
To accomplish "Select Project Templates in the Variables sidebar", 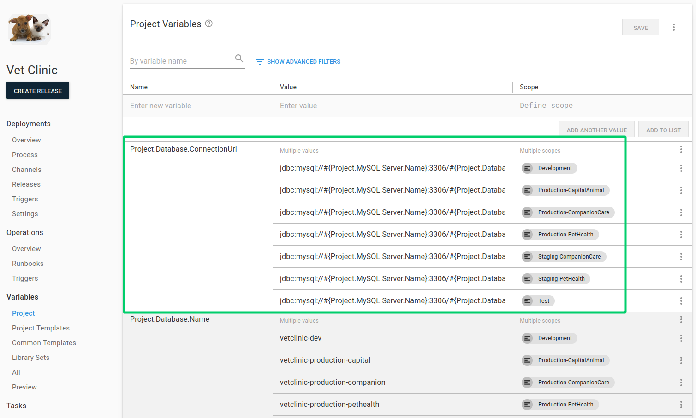I will 41,328.
